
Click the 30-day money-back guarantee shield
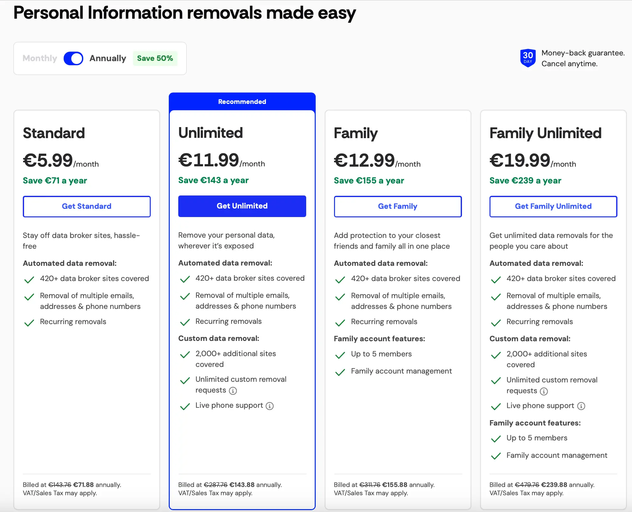(528, 58)
